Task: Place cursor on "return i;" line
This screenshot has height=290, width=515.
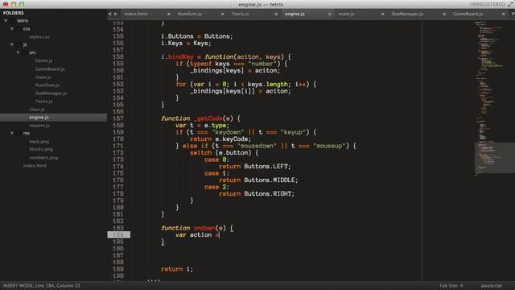Action: [x=177, y=269]
